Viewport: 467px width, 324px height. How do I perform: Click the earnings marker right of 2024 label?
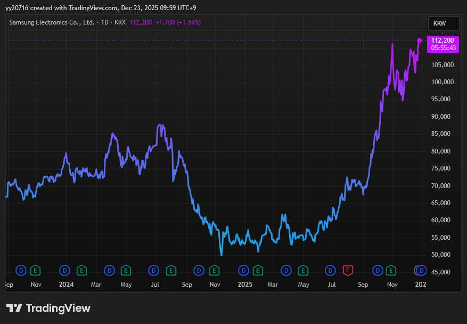81,270
